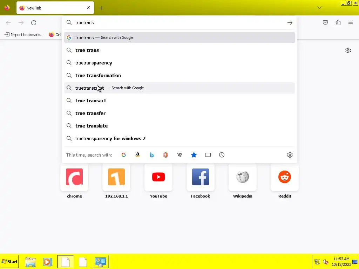Open new tab personalize gear icon
Image resolution: width=359 pixels, height=269 pixels.
348,50
